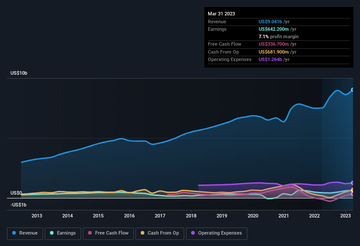Image resolution: width=360 pixels, height=246 pixels.
Task: Click the 7.1% profit margin text
Action: click(x=278, y=36)
